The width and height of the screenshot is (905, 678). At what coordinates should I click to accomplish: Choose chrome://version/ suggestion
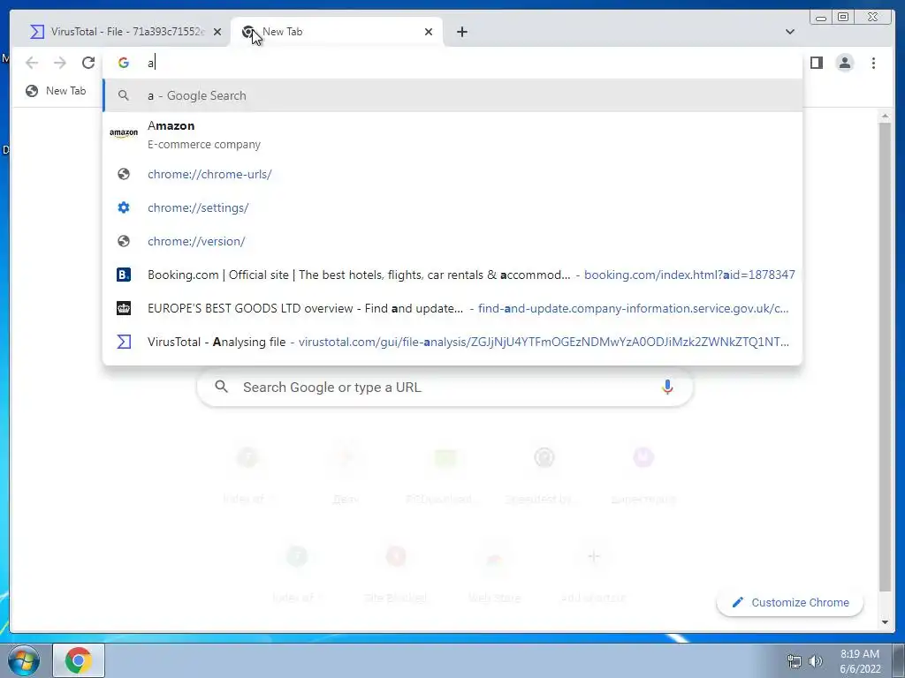452,241
